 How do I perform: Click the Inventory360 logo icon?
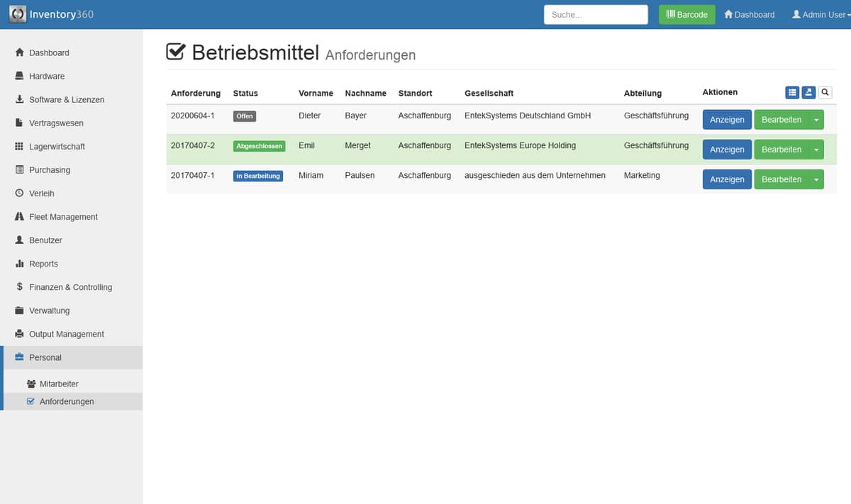pos(18,14)
